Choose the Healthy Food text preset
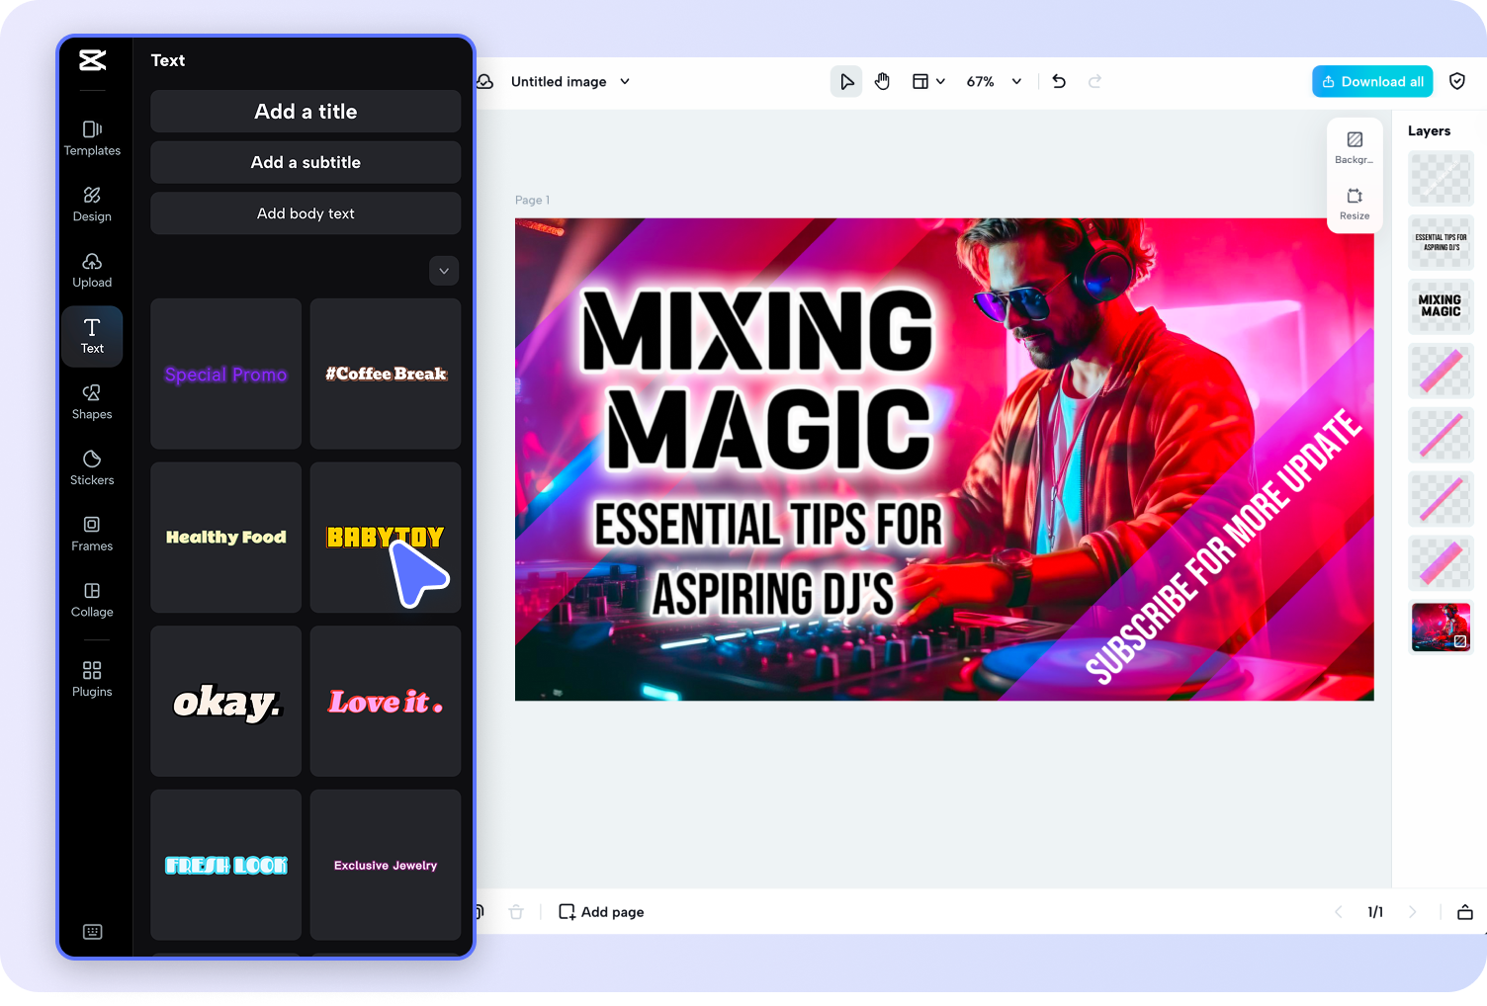This screenshot has height=1006, width=1487. pyautogui.click(x=225, y=538)
